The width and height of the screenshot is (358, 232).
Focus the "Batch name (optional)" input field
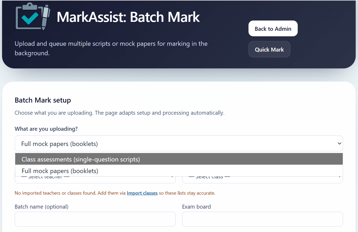[95, 219]
